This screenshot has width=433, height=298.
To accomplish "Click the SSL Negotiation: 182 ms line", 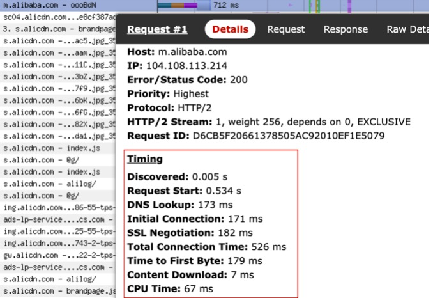I will pos(190,233).
